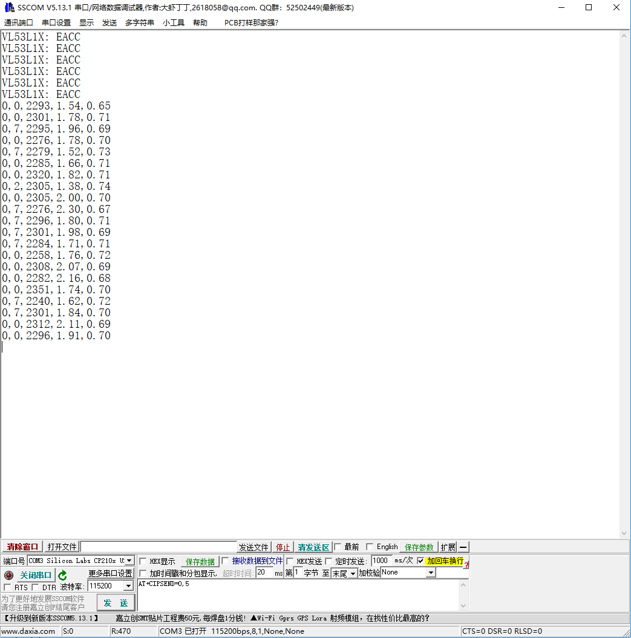Open the 115200 baud rate dropdown
Viewport: 631px width, 638px height.
[x=128, y=586]
